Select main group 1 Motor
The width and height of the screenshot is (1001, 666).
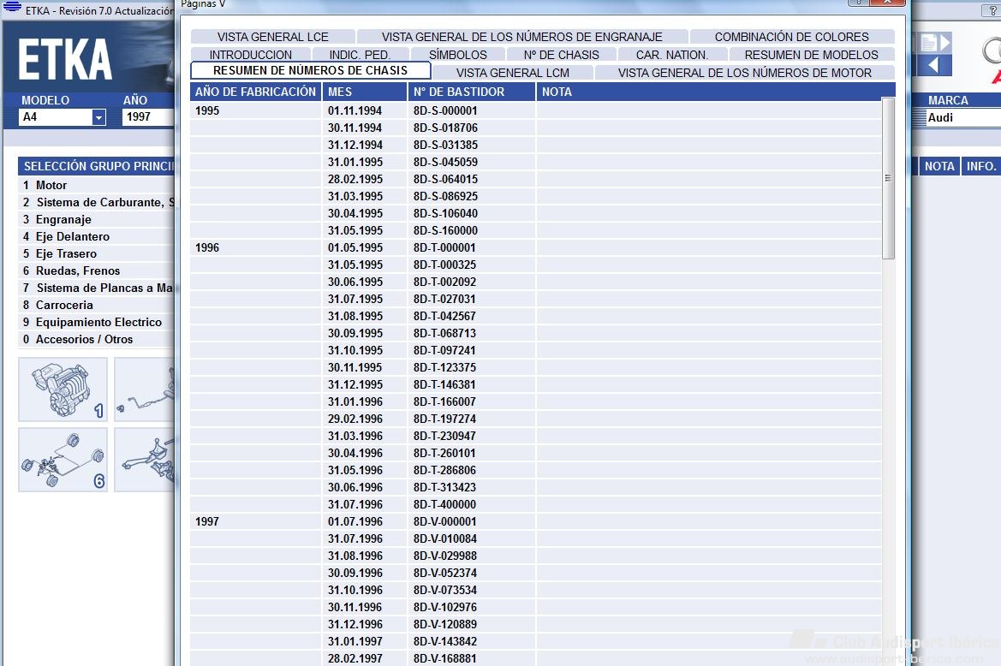tap(96, 185)
